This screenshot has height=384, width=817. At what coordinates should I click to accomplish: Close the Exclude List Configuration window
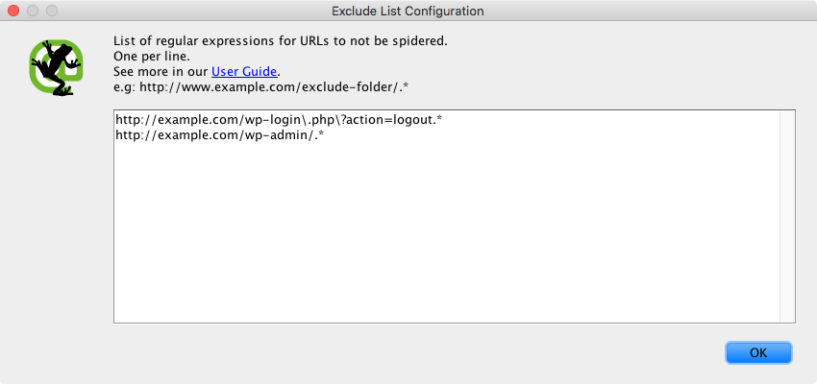pyautogui.click(x=13, y=11)
